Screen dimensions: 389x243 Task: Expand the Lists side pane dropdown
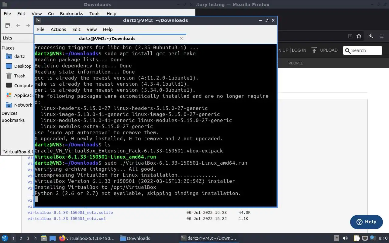[x=18, y=38]
